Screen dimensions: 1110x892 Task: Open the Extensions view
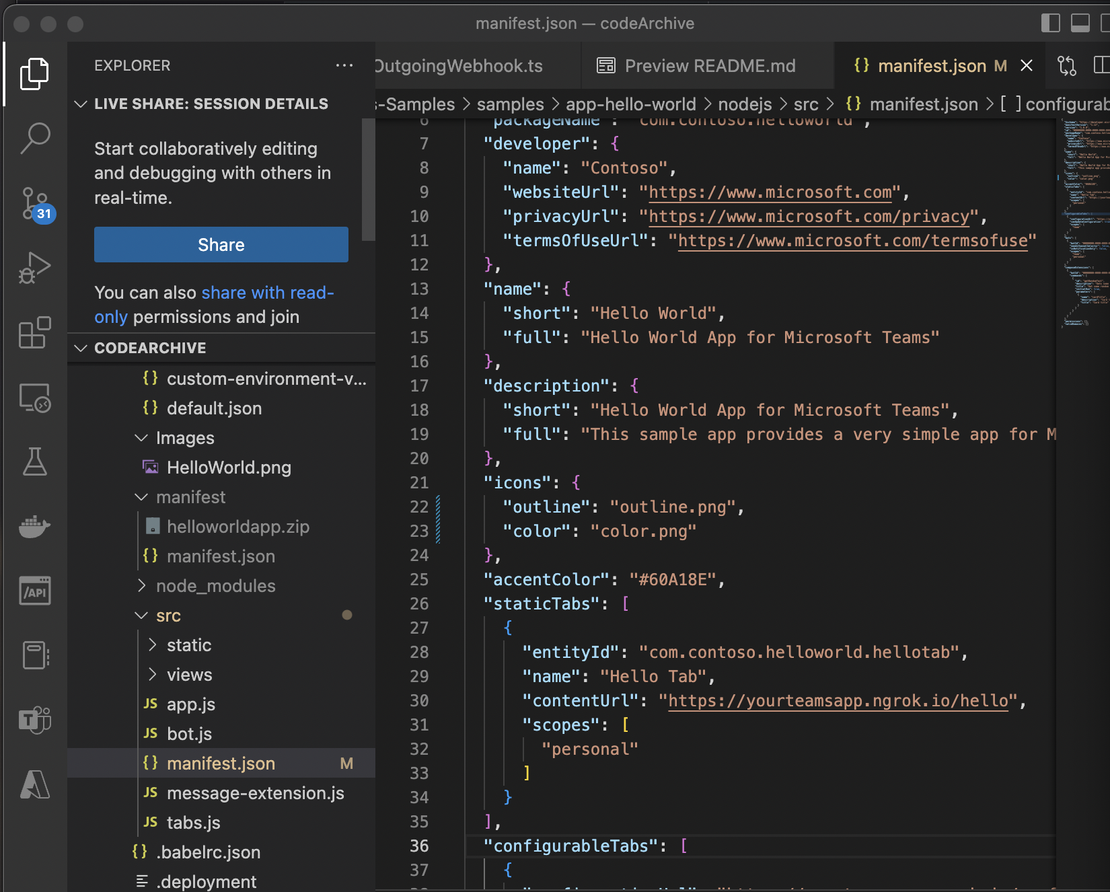point(34,332)
